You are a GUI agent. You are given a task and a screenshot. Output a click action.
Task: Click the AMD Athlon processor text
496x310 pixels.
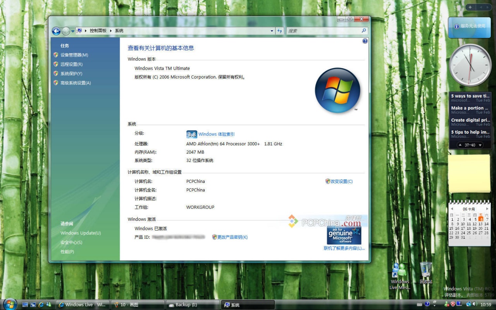[234, 144]
